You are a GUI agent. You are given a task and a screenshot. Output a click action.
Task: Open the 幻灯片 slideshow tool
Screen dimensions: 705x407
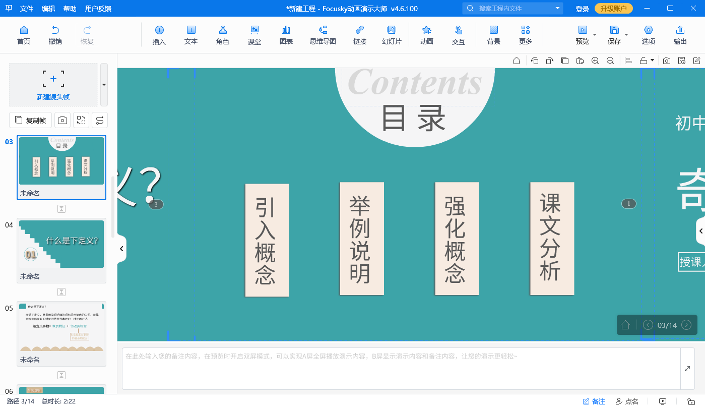point(392,35)
